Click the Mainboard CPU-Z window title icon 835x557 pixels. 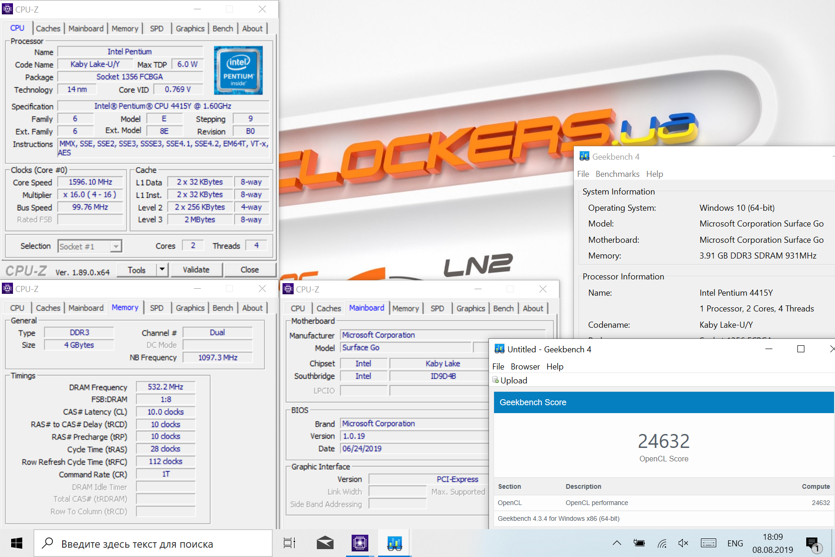tap(288, 289)
